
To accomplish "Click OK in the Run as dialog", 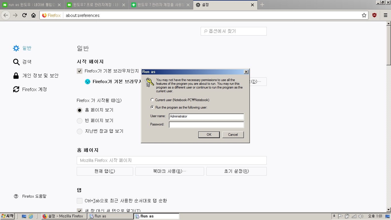I will 209,135.
